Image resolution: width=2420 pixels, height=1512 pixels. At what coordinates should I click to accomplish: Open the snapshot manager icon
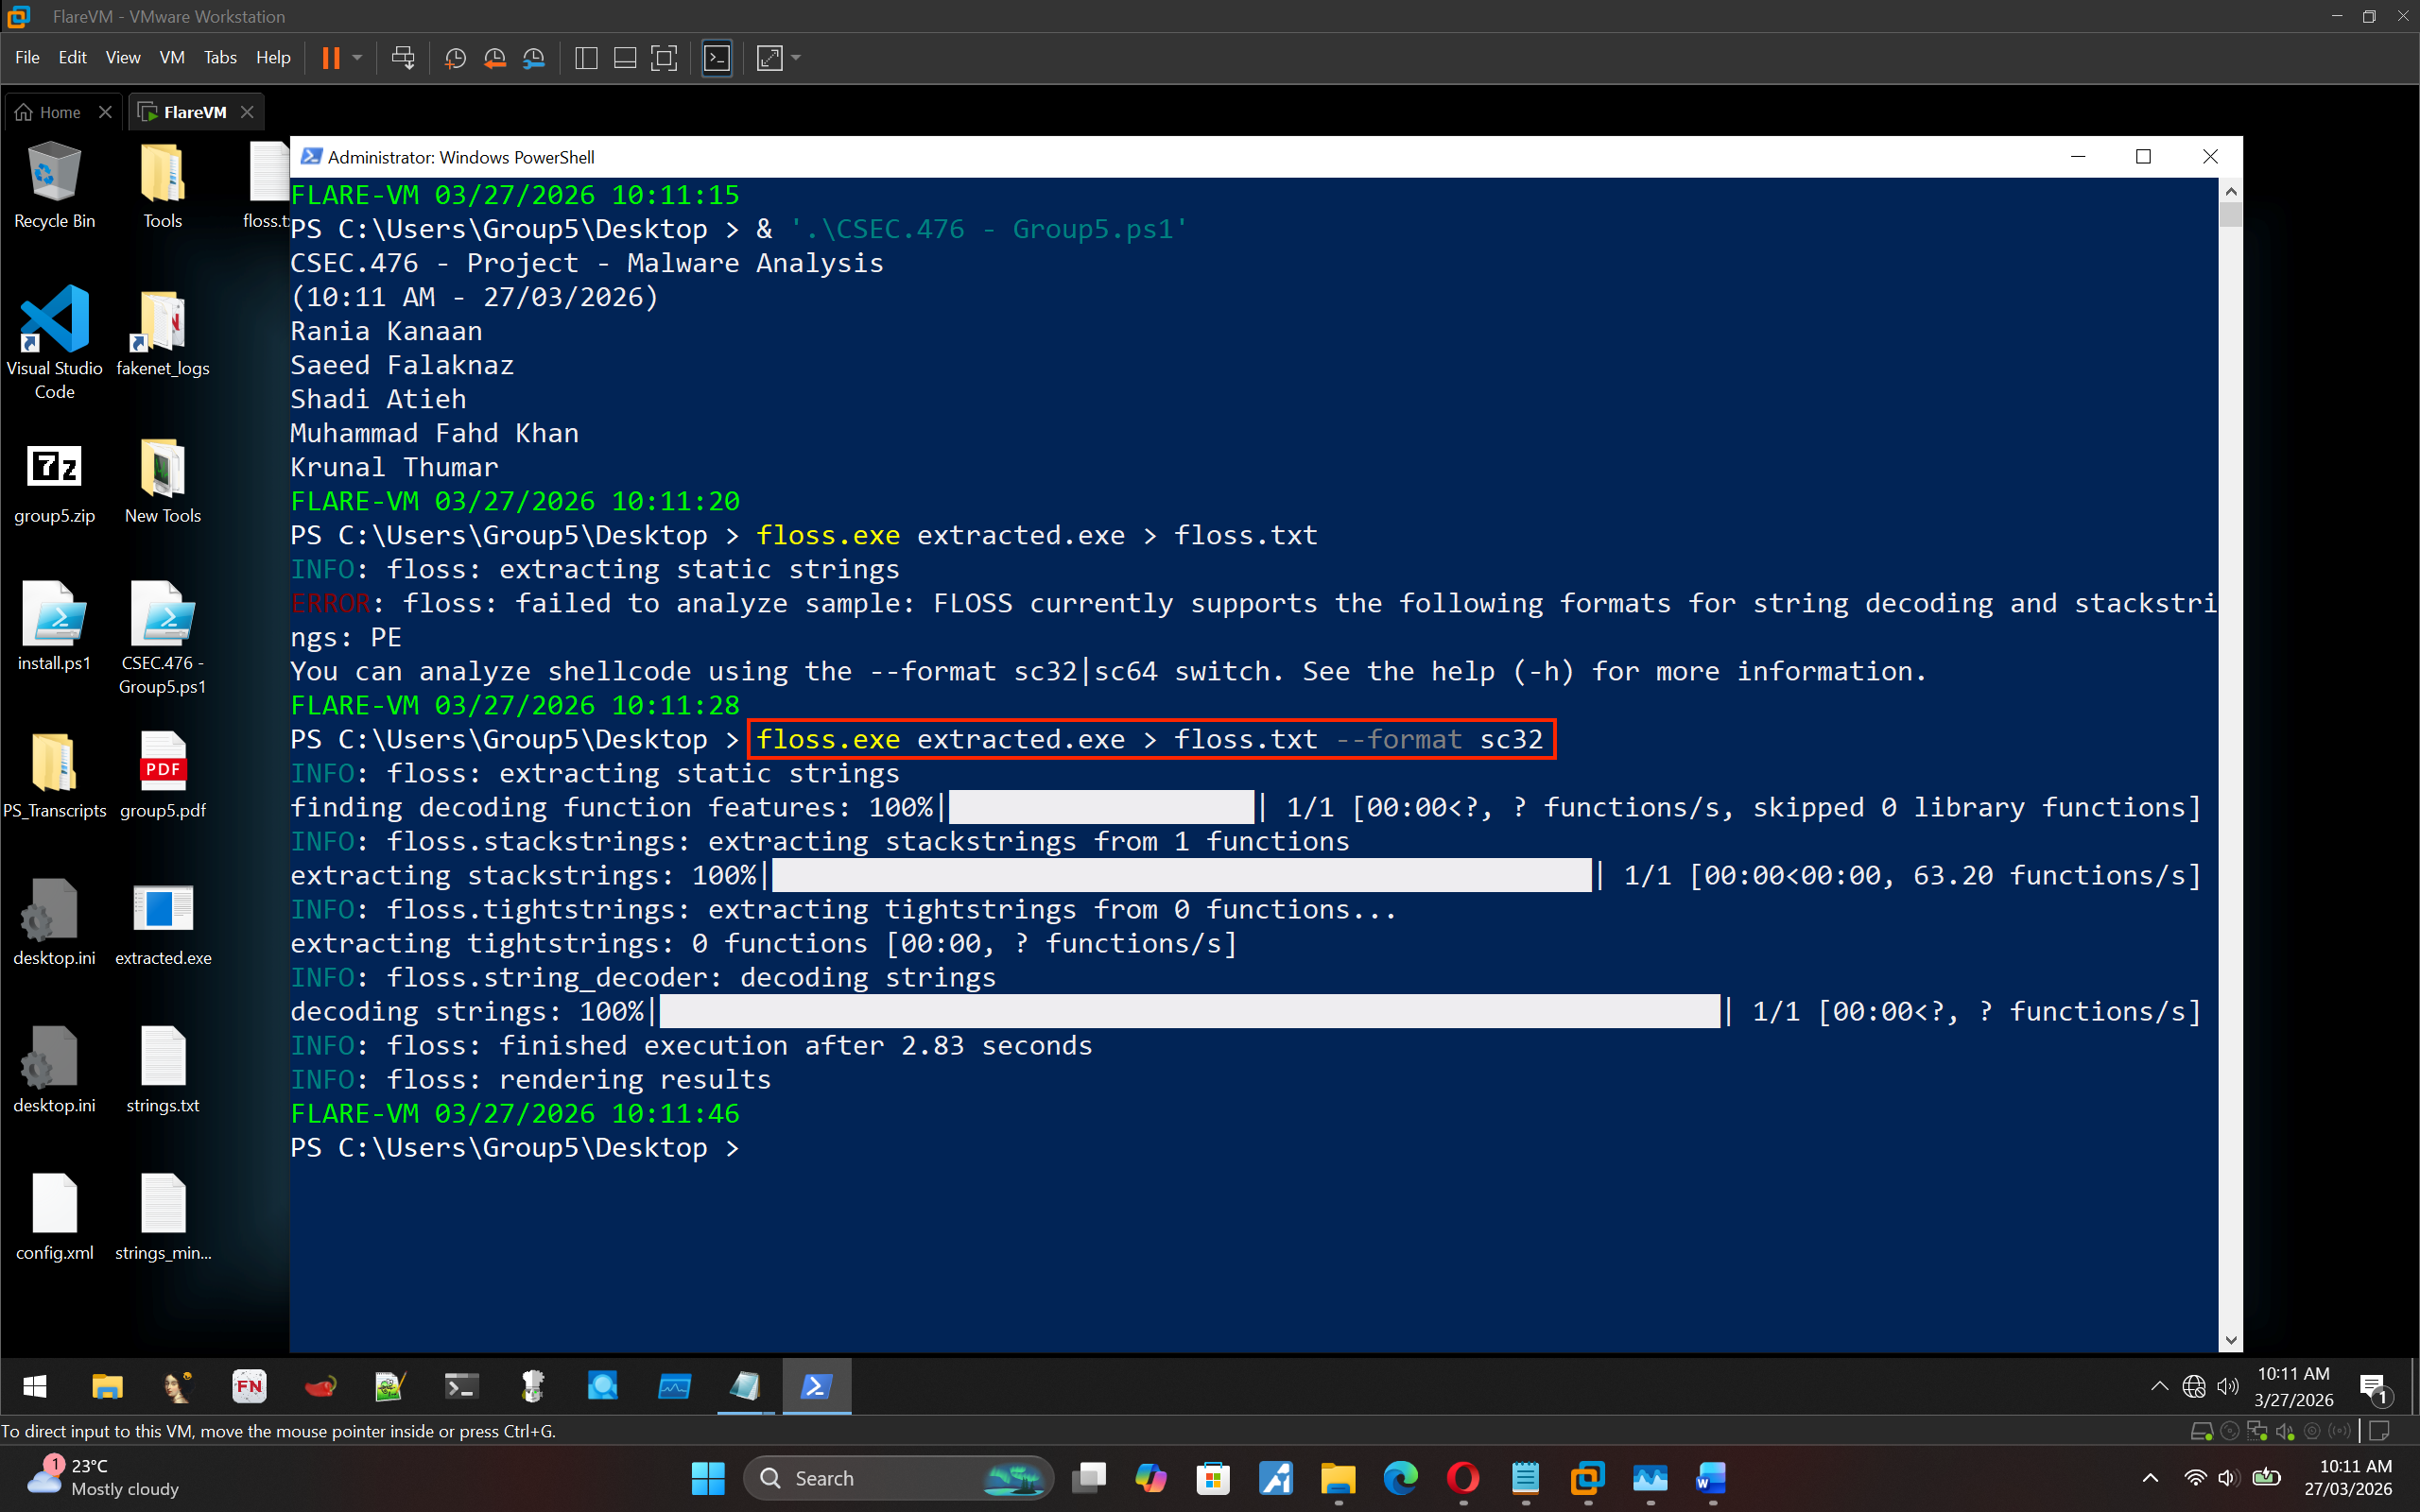click(x=534, y=58)
